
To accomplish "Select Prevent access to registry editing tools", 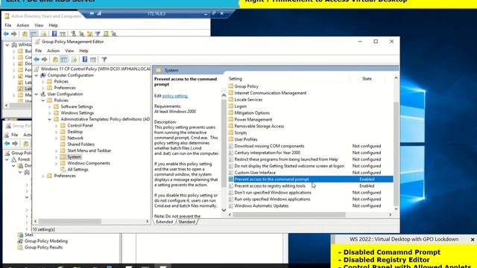I will [x=310, y=186].
